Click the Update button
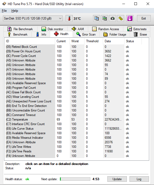This screenshot has height=185, width=154. coord(117,179)
